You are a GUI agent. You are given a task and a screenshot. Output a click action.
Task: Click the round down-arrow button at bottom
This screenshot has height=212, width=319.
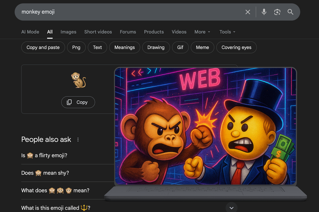[231, 208]
